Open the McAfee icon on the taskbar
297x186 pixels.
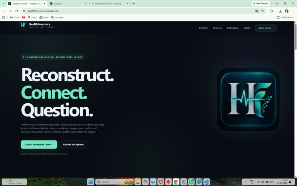(161, 182)
